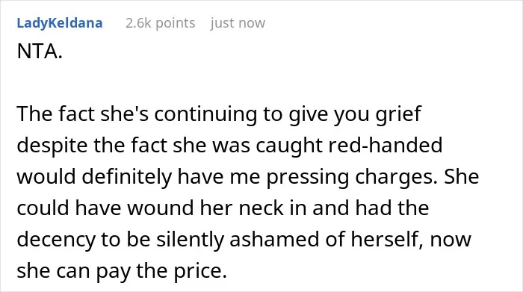Screen dimensions: 523x292
Task: Click the 'NTA.' verdict text
Action: click(x=40, y=52)
